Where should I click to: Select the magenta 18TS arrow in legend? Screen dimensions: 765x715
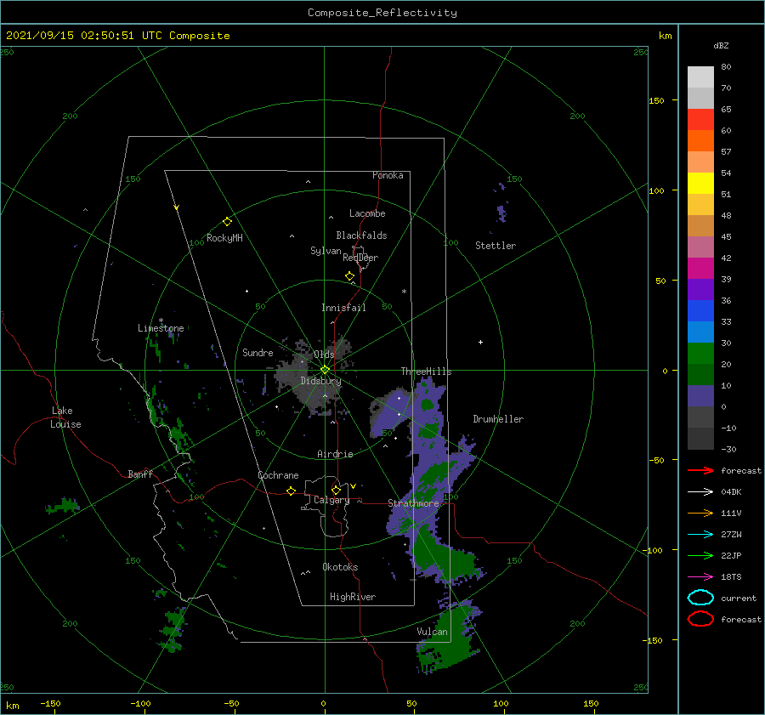[700, 577]
